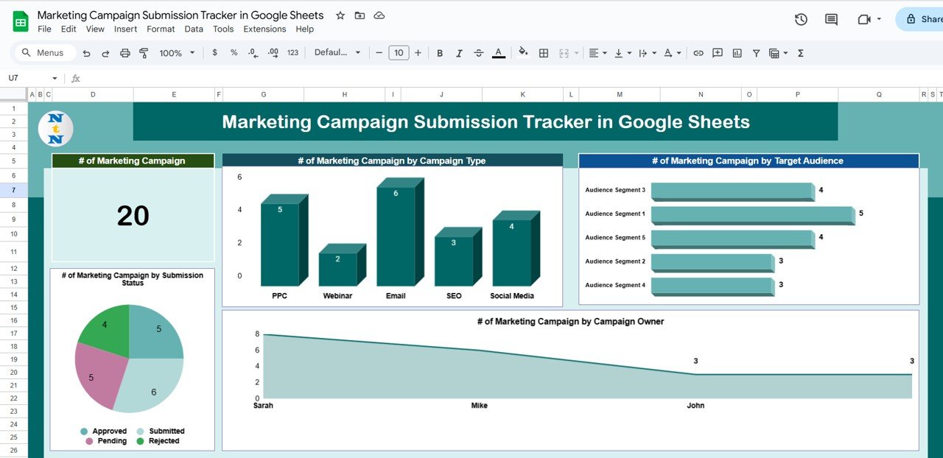The image size is (943, 458).
Task: Decrease decimal places icon
Action: pyautogui.click(x=253, y=53)
